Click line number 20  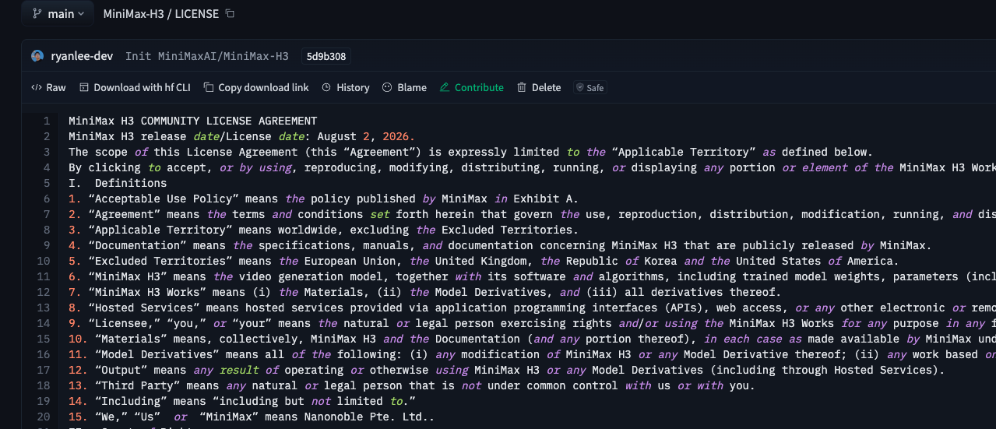(44, 417)
